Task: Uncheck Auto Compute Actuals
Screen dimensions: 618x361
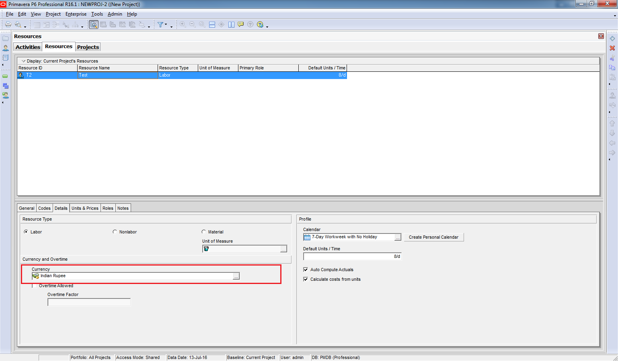Action: click(306, 270)
